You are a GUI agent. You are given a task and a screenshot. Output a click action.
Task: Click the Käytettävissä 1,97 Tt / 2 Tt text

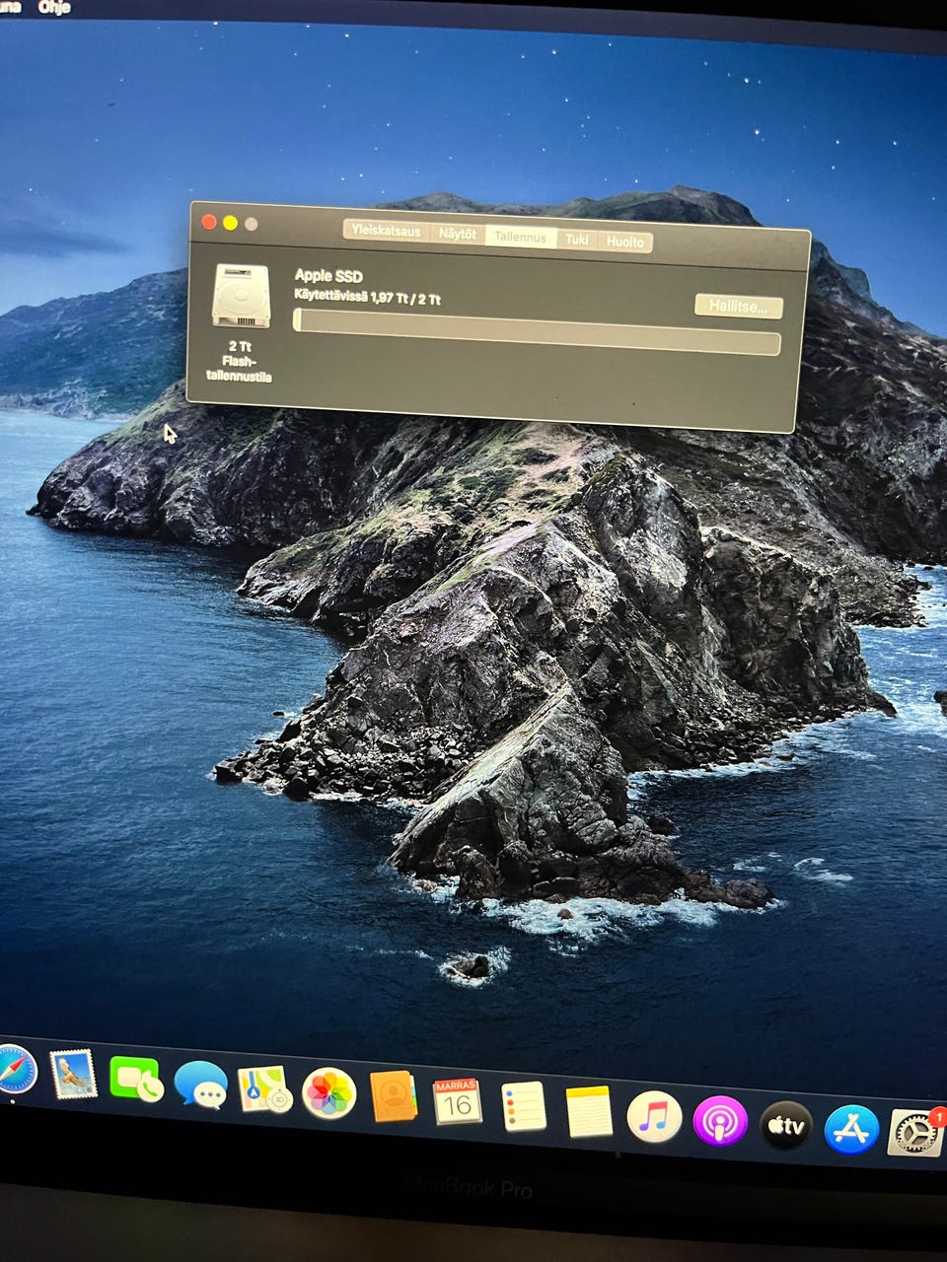point(368,296)
